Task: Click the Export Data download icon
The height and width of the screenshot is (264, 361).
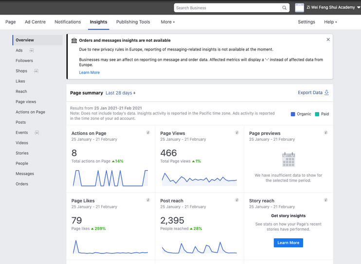Action: (327, 93)
